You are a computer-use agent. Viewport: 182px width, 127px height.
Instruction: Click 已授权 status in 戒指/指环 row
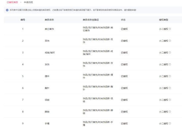click(x=124, y=53)
